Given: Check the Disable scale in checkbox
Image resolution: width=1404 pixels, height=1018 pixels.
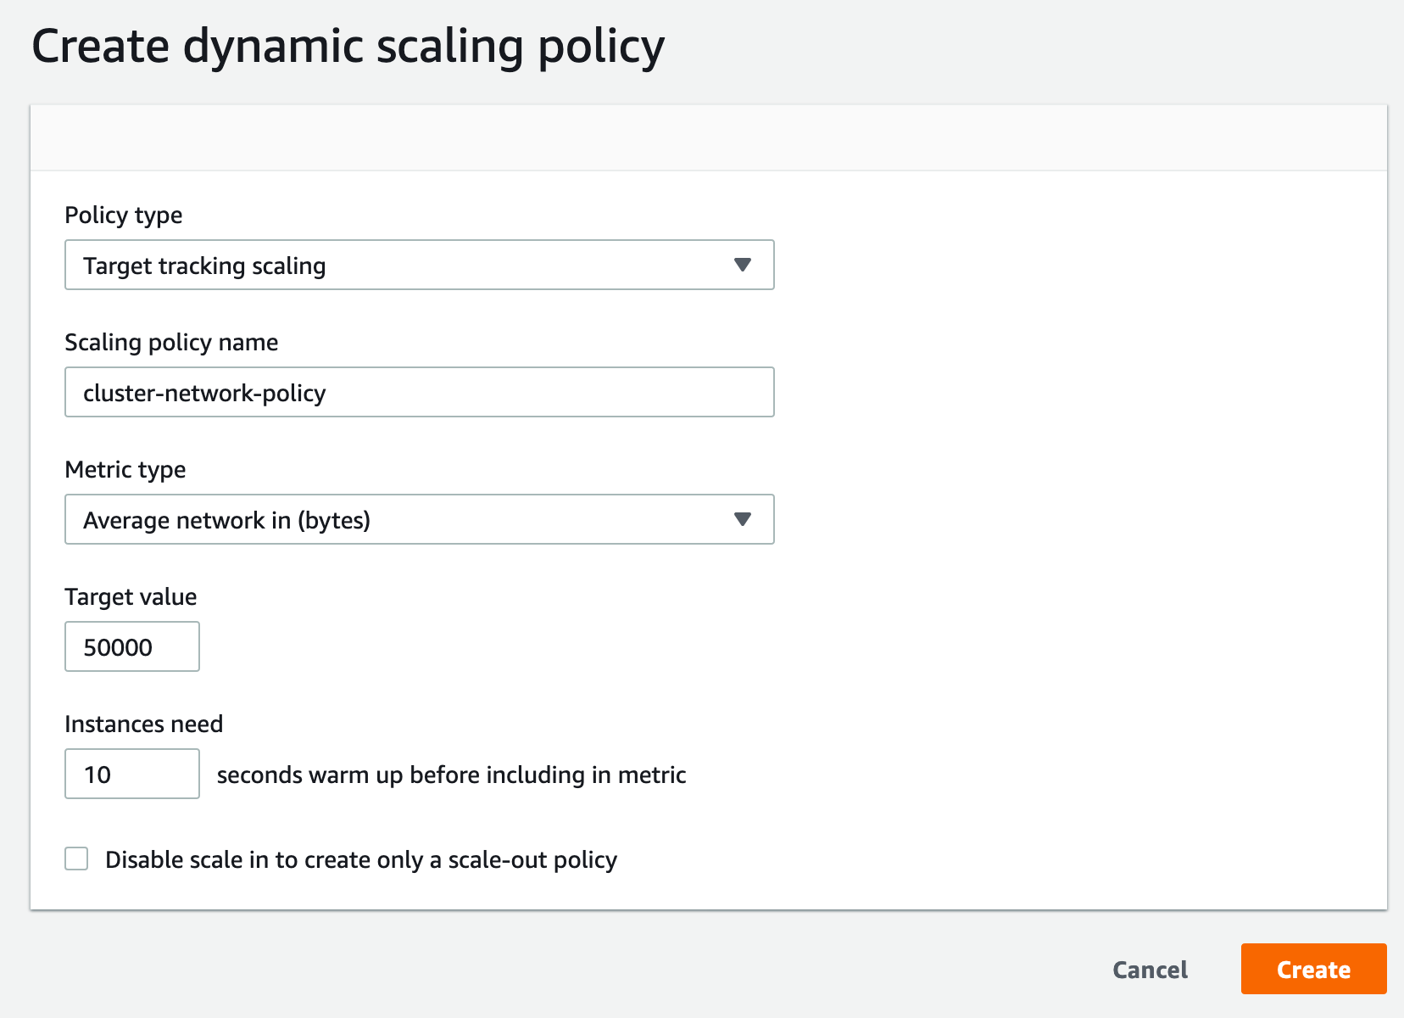Looking at the screenshot, I should [x=77, y=859].
